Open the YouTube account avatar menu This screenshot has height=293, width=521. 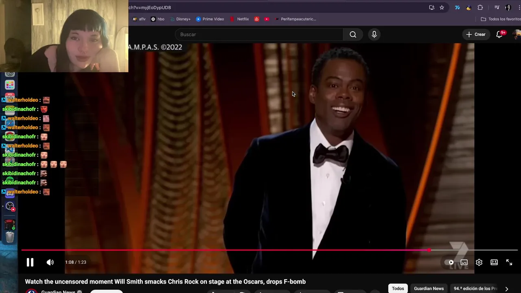pyautogui.click(x=517, y=35)
